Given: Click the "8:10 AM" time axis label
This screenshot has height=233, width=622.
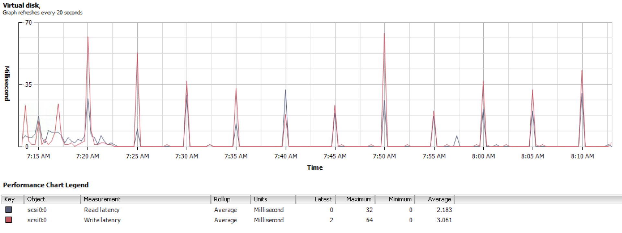Looking at the screenshot, I should tap(582, 156).
